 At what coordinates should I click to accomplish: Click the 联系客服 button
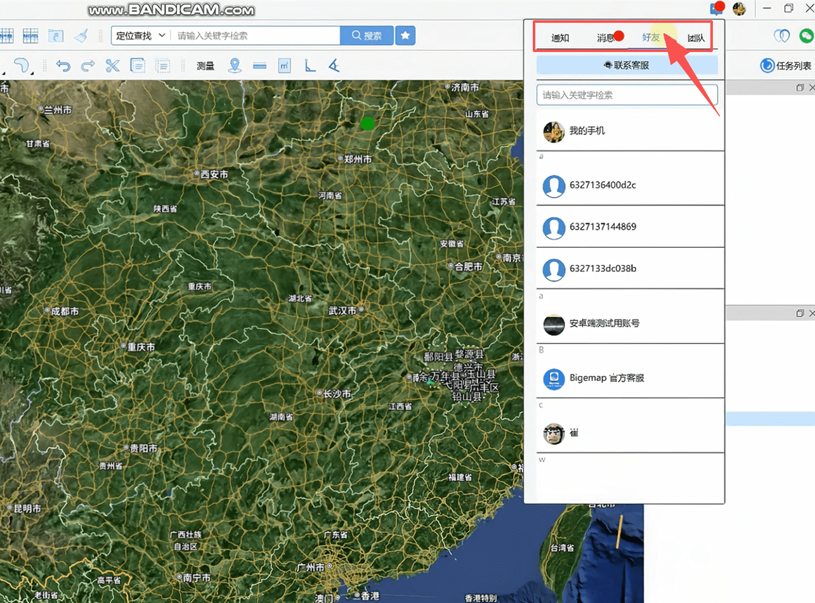click(x=627, y=65)
